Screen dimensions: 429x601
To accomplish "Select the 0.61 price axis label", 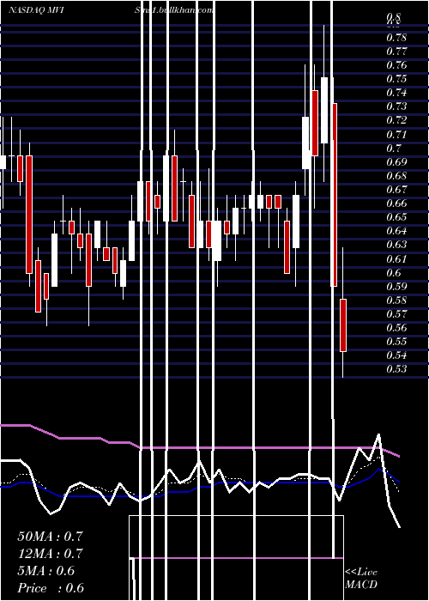I will pos(396,259).
